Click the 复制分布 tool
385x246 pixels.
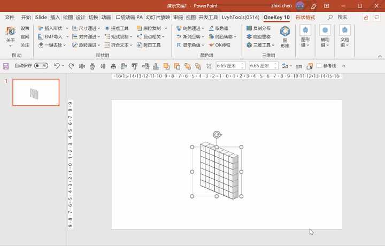tap(259, 28)
